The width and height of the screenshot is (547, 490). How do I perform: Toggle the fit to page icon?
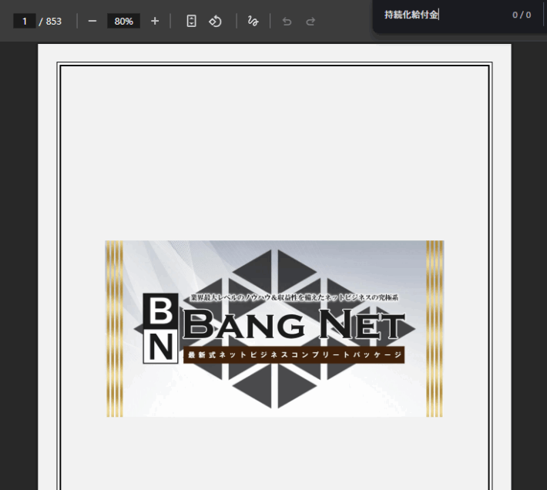pyautogui.click(x=191, y=22)
